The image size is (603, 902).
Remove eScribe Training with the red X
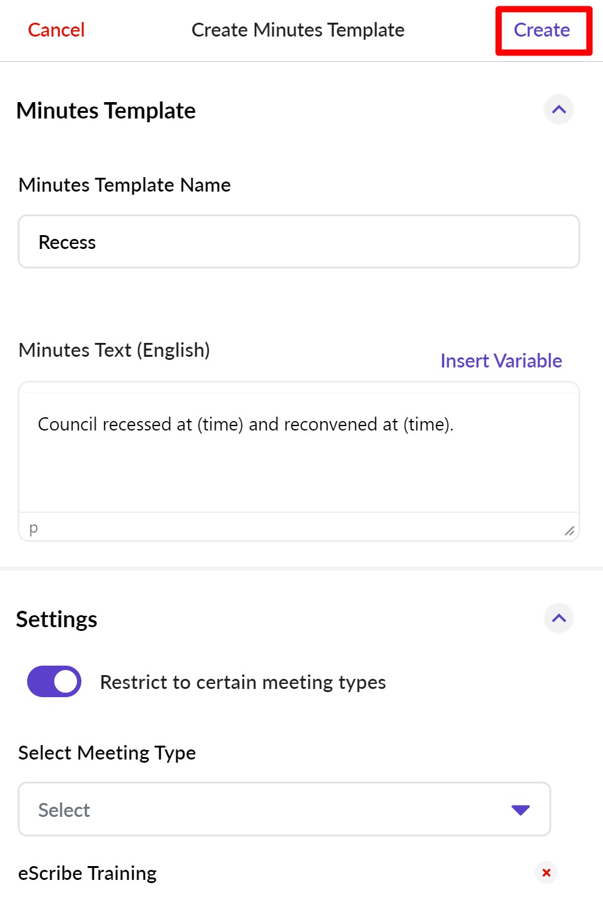546,872
